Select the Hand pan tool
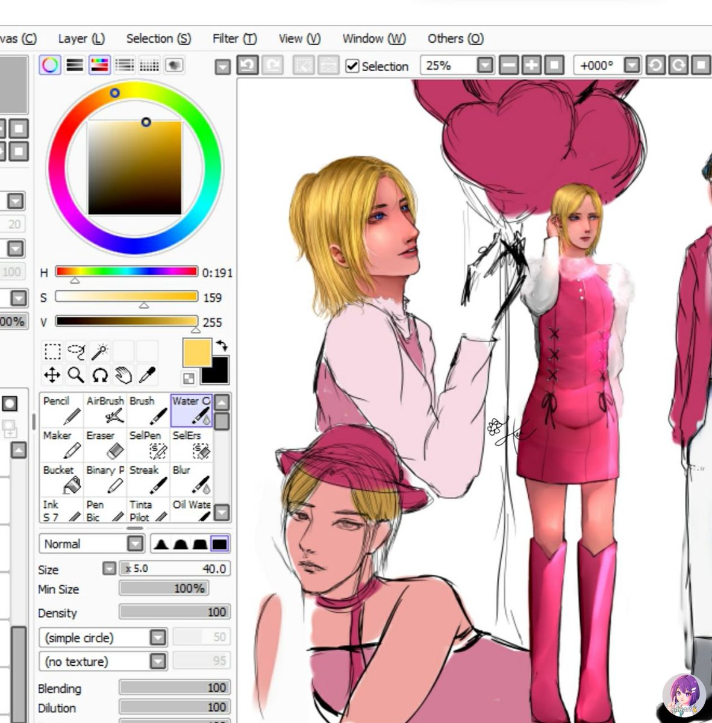This screenshot has height=723, width=712. [123, 375]
